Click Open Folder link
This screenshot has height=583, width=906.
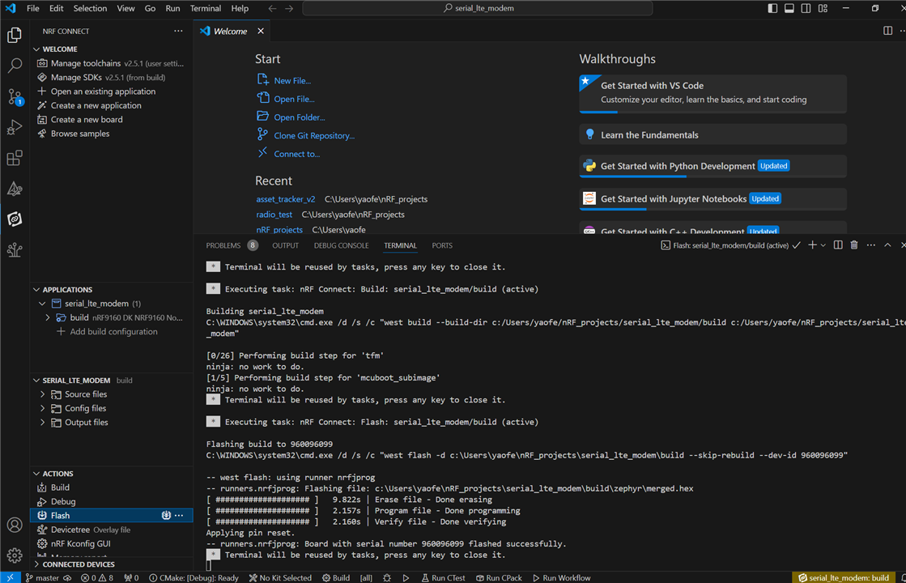click(300, 117)
